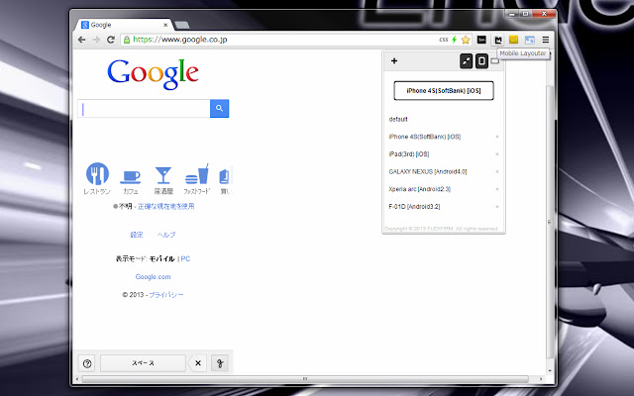Click the resize arrows icon in Mobile Layouter

click(467, 61)
